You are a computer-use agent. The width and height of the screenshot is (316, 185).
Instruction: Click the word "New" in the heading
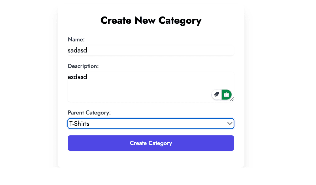(145, 21)
